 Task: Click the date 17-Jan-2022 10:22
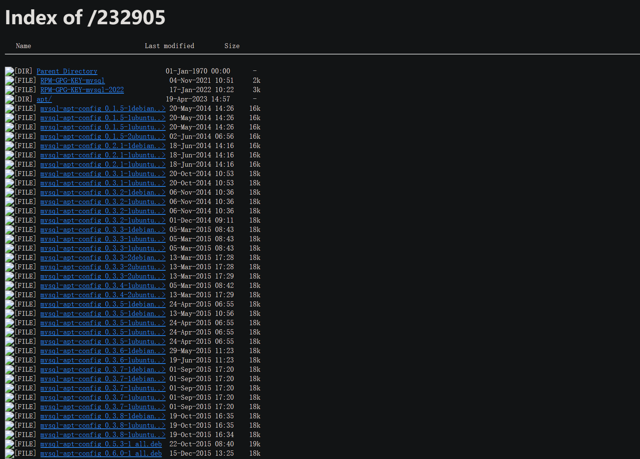click(202, 90)
